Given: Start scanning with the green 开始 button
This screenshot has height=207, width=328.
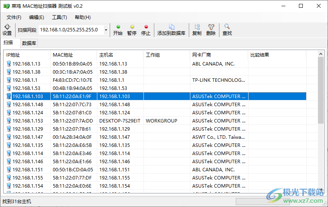Looking at the screenshot, I should [118, 30].
